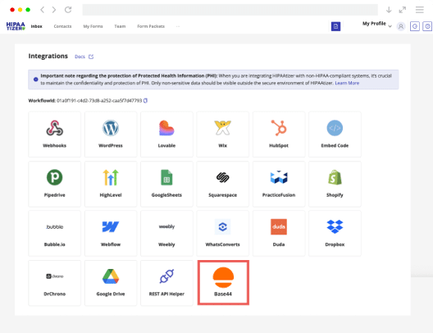
Task: Click the browser address bar
Action: (x=230, y=10)
